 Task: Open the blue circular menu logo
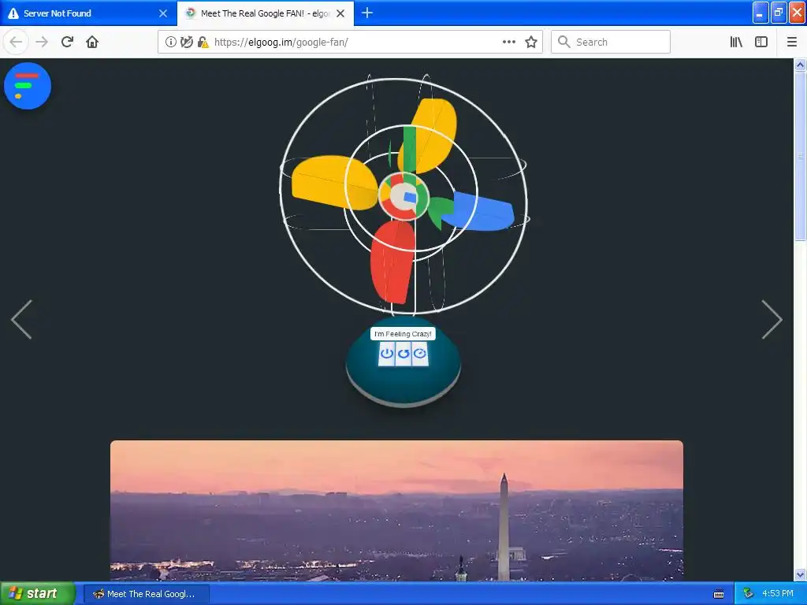28,86
